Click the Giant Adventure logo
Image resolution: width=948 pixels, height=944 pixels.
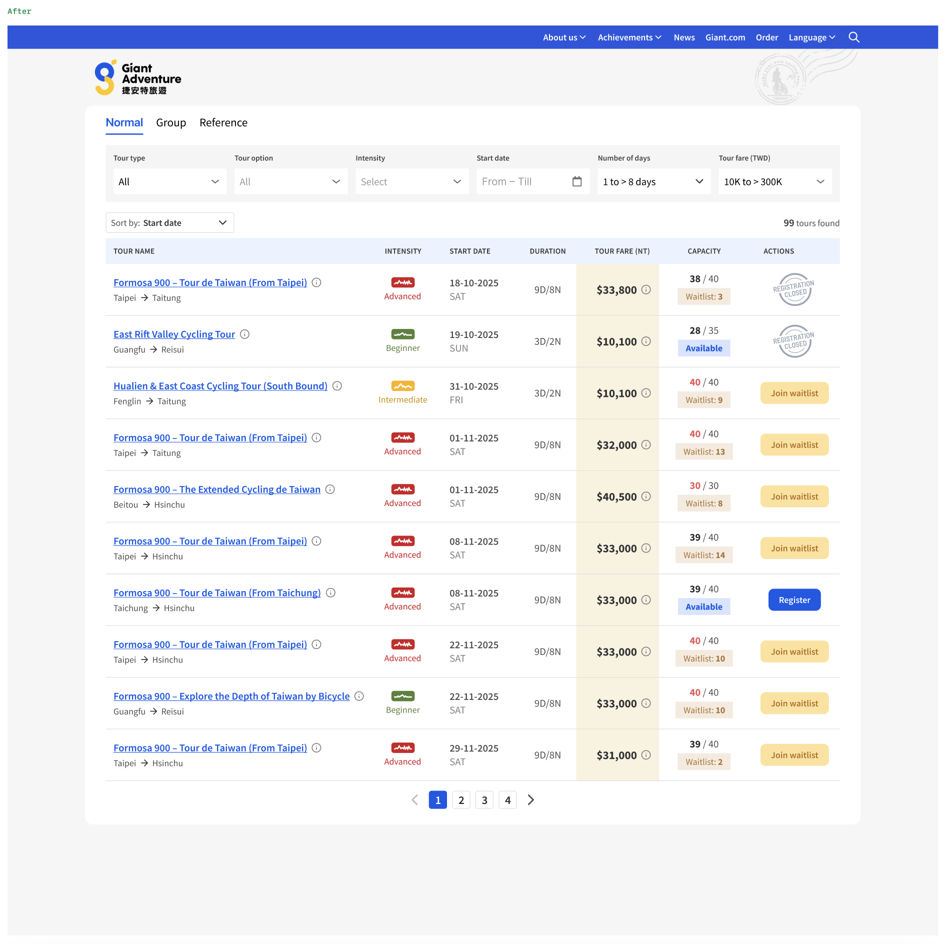(x=138, y=76)
